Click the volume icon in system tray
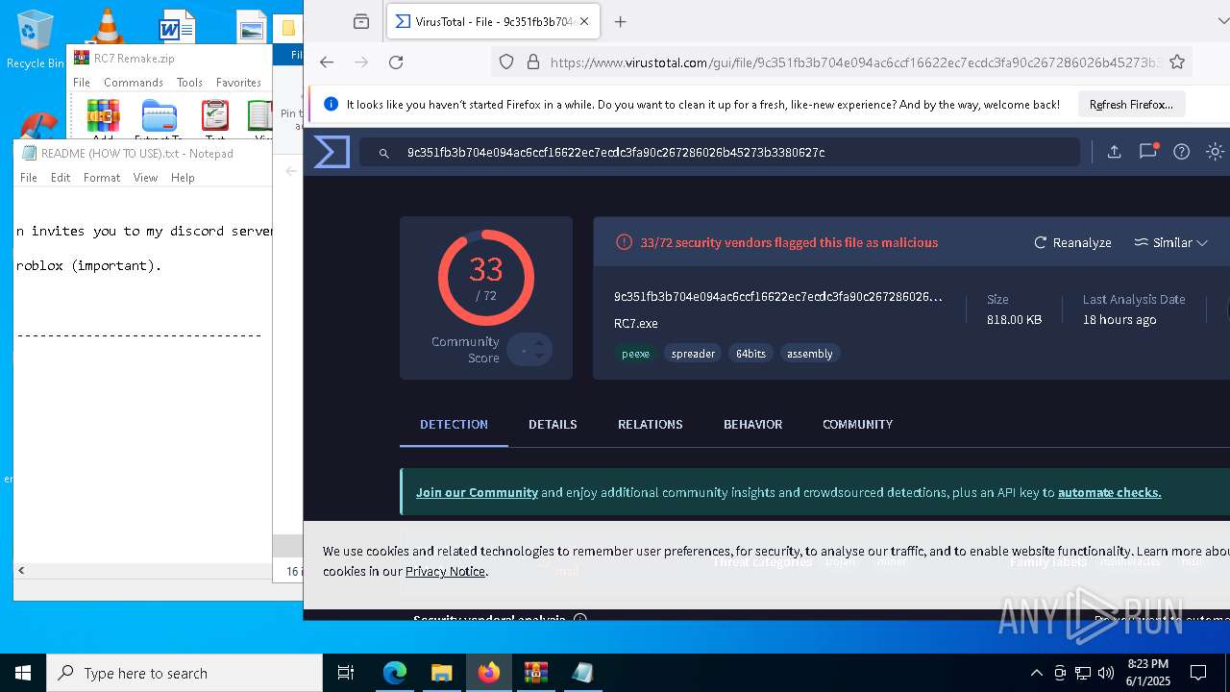This screenshot has width=1230, height=692. 1106,673
